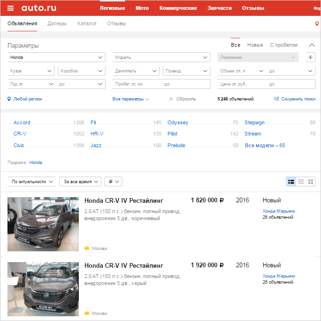The height and width of the screenshot is (321, 321).
Task: Open the Модель dropdown
Action: tap(161, 57)
